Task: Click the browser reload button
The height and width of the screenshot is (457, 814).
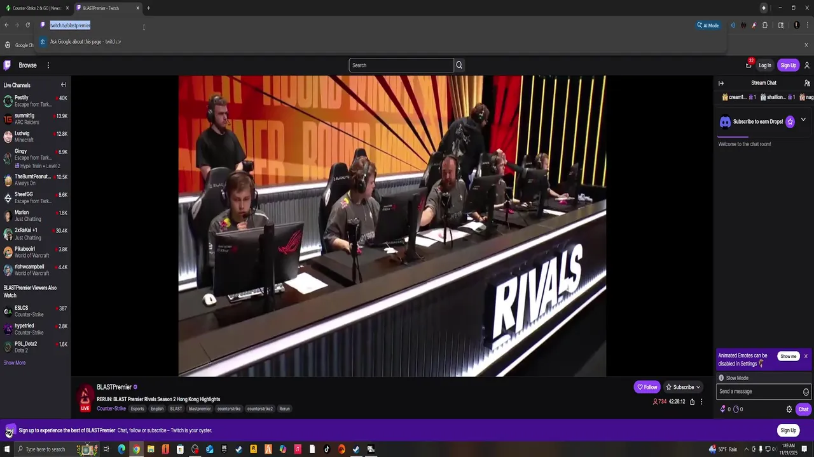Action: 27,25
